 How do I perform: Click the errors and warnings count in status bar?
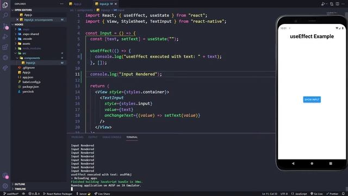tap(34, 194)
